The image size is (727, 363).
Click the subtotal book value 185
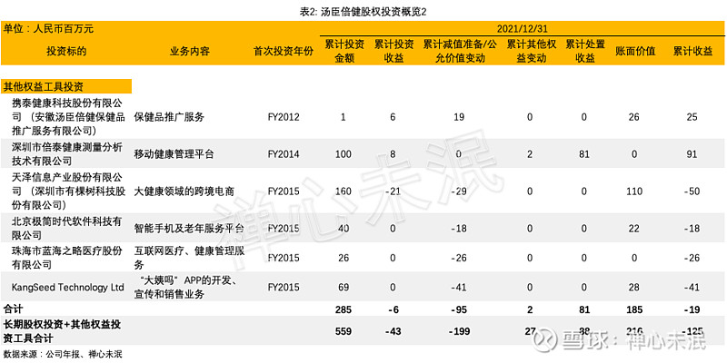click(x=633, y=309)
